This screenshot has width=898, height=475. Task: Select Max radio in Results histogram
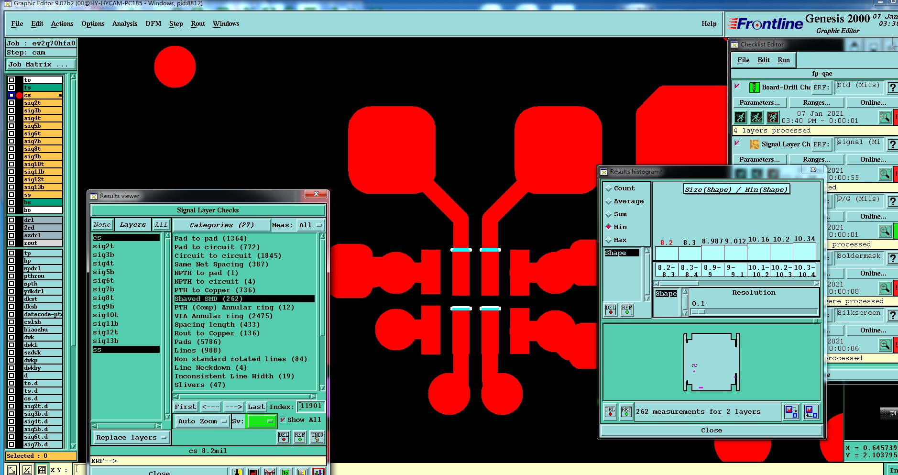[609, 240]
